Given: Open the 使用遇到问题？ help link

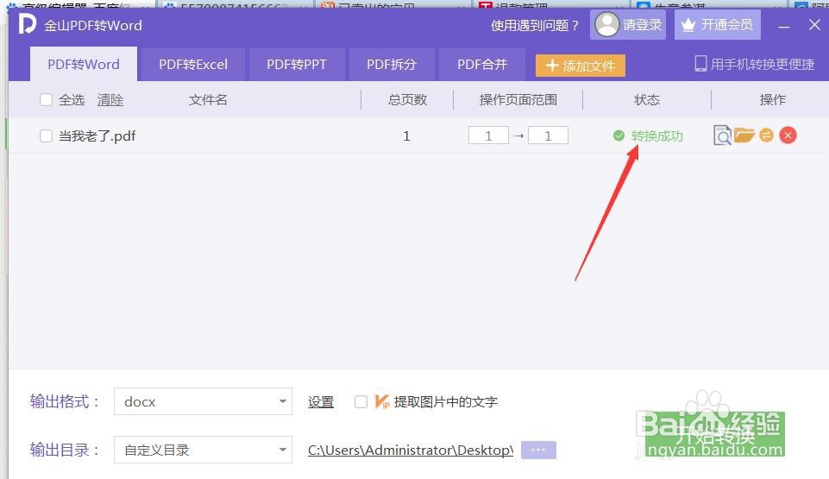Looking at the screenshot, I should pos(535,25).
